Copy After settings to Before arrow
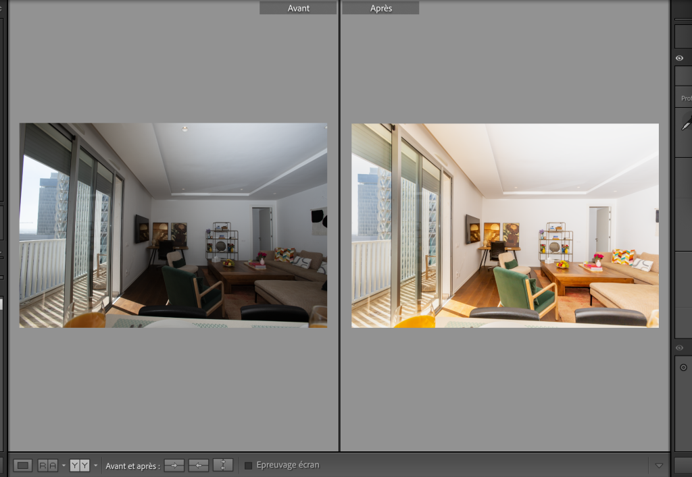Viewport: 692px width, 477px height. click(x=198, y=466)
